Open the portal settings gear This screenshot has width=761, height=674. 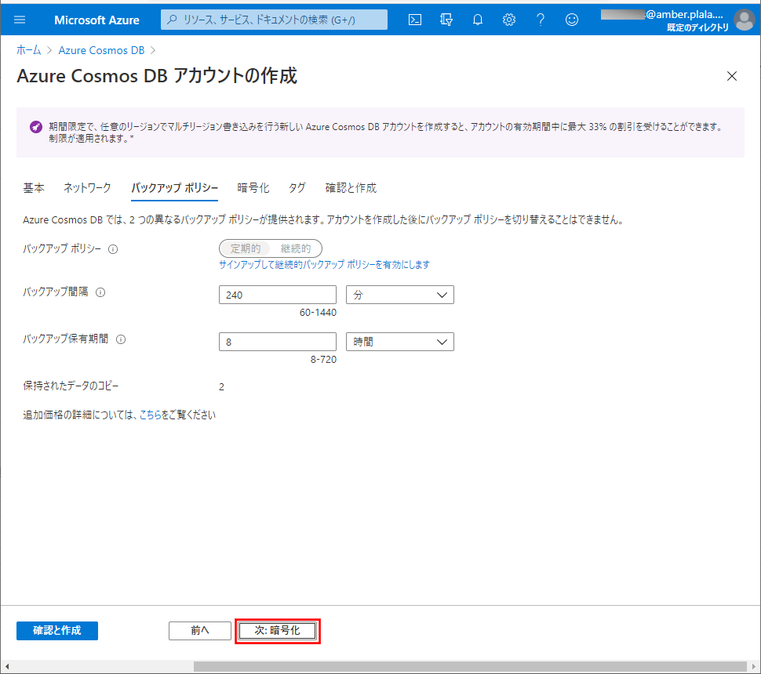(x=509, y=20)
